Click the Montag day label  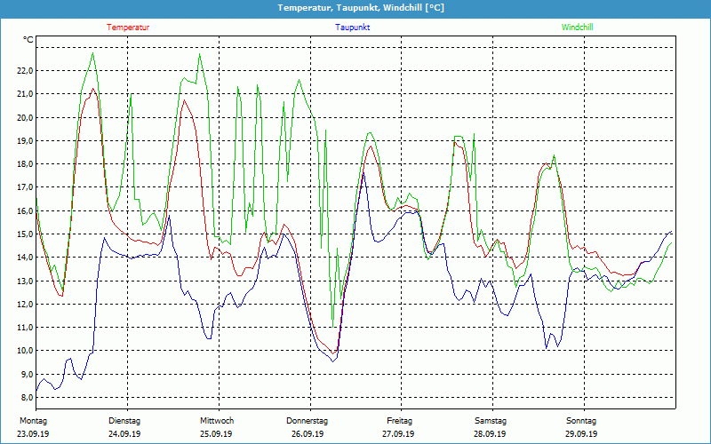33,421
